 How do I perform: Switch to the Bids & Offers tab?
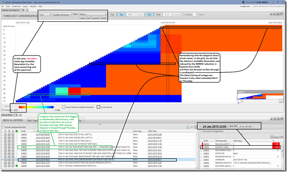[7, 115]
